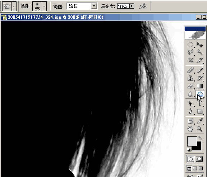
Task: Select the Slice tool
Action: (199, 60)
